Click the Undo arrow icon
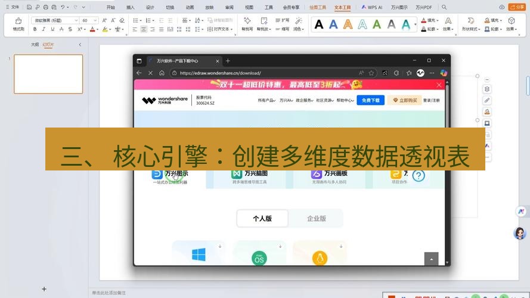 click(x=63, y=7)
